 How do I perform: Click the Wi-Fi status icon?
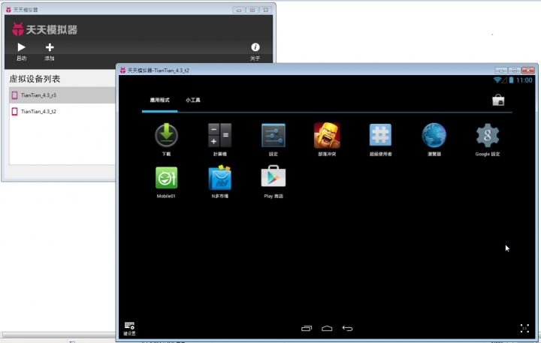click(x=497, y=80)
